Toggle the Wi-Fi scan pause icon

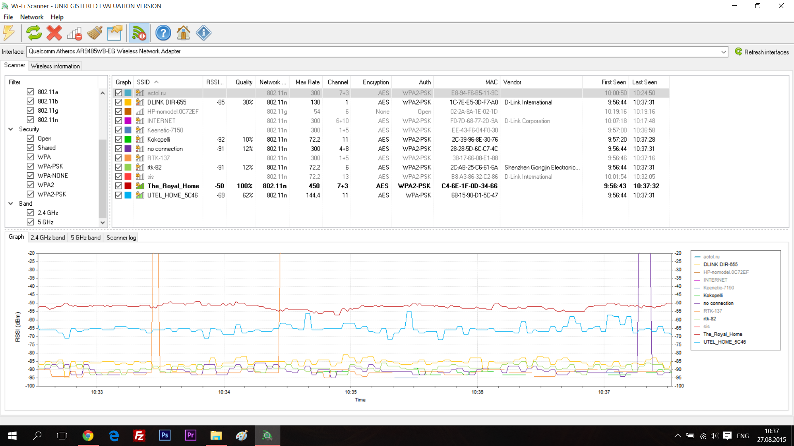[x=139, y=33]
